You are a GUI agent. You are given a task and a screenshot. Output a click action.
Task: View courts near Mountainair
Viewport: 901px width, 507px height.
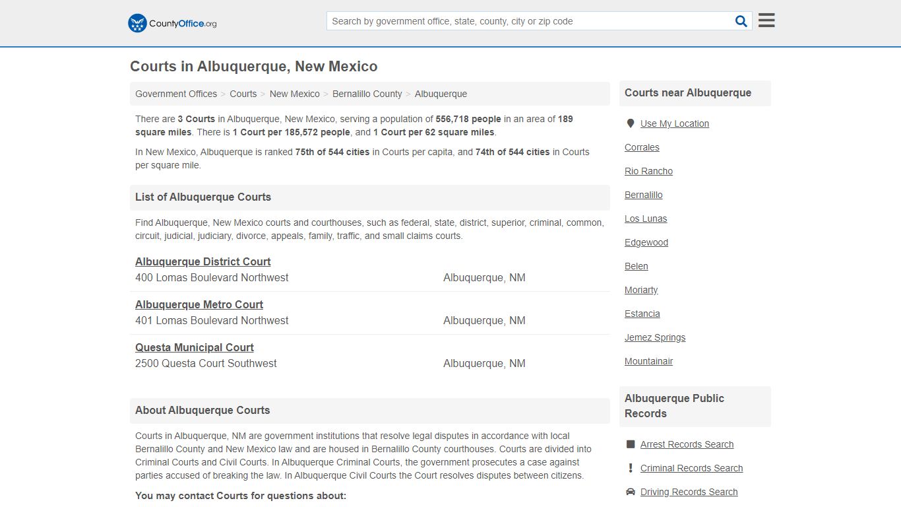point(649,361)
